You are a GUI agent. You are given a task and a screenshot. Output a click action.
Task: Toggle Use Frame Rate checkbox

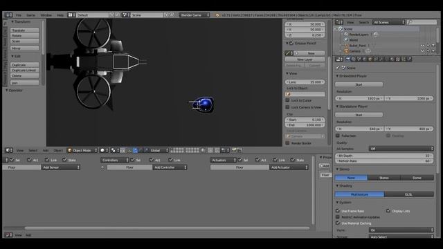(x=338, y=211)
